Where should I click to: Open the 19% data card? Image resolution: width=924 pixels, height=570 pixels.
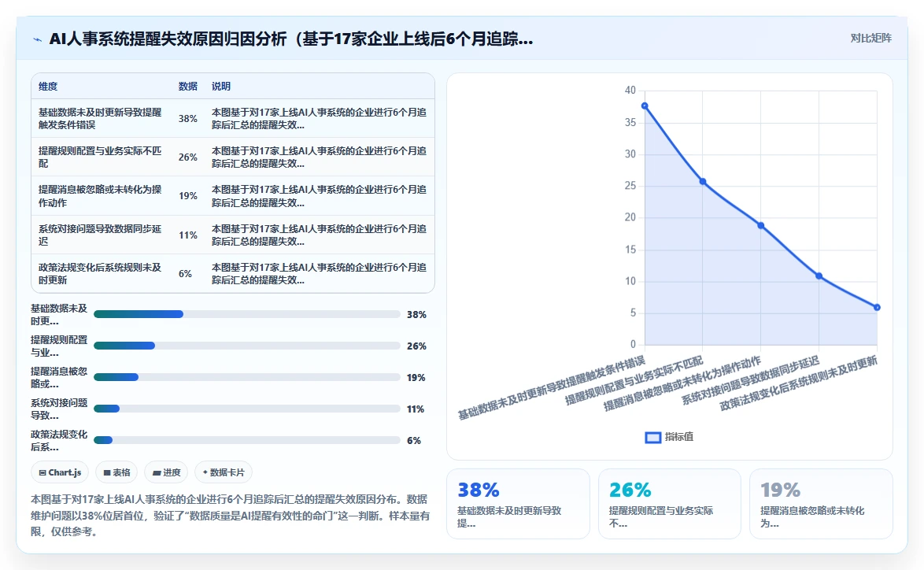point(821,504)
